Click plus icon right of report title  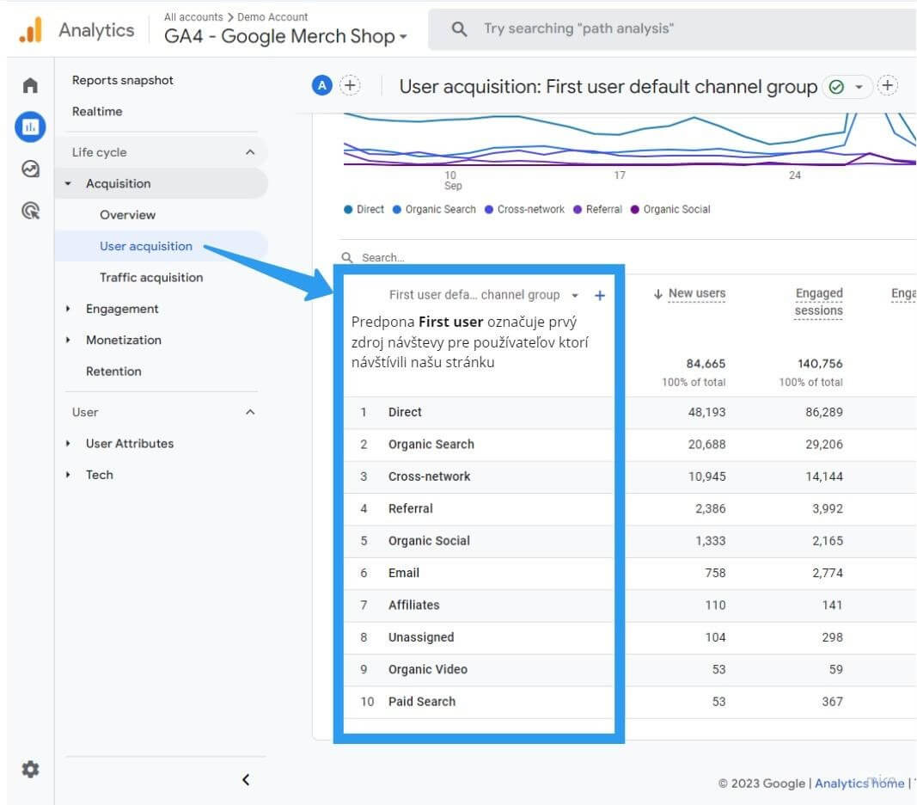pos(887,85)
